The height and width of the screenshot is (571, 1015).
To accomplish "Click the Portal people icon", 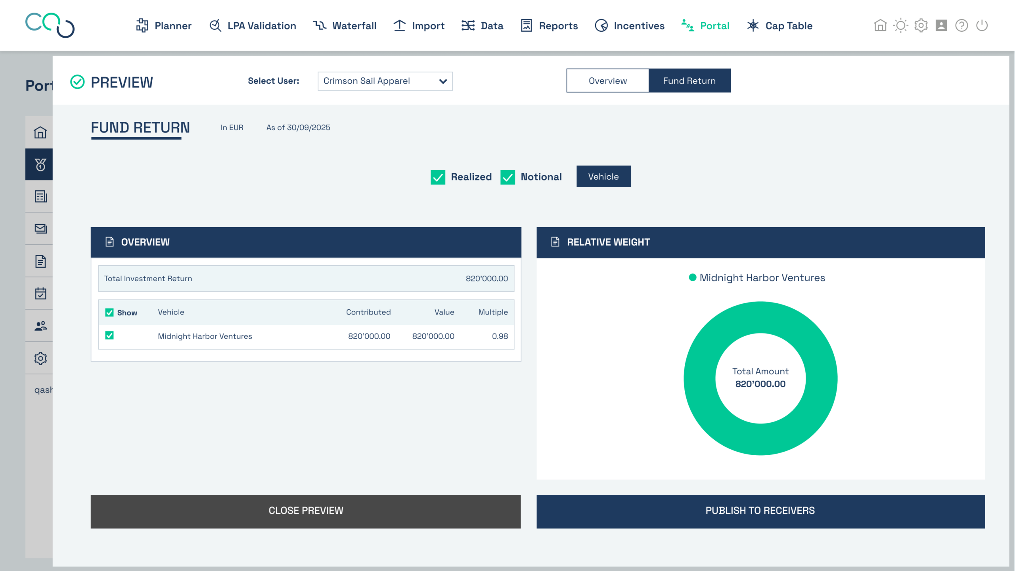I will pos(688,25).
